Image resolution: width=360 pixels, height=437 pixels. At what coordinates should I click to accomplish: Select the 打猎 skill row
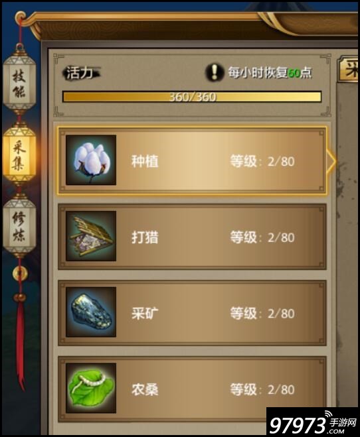[x=192, y=237]
